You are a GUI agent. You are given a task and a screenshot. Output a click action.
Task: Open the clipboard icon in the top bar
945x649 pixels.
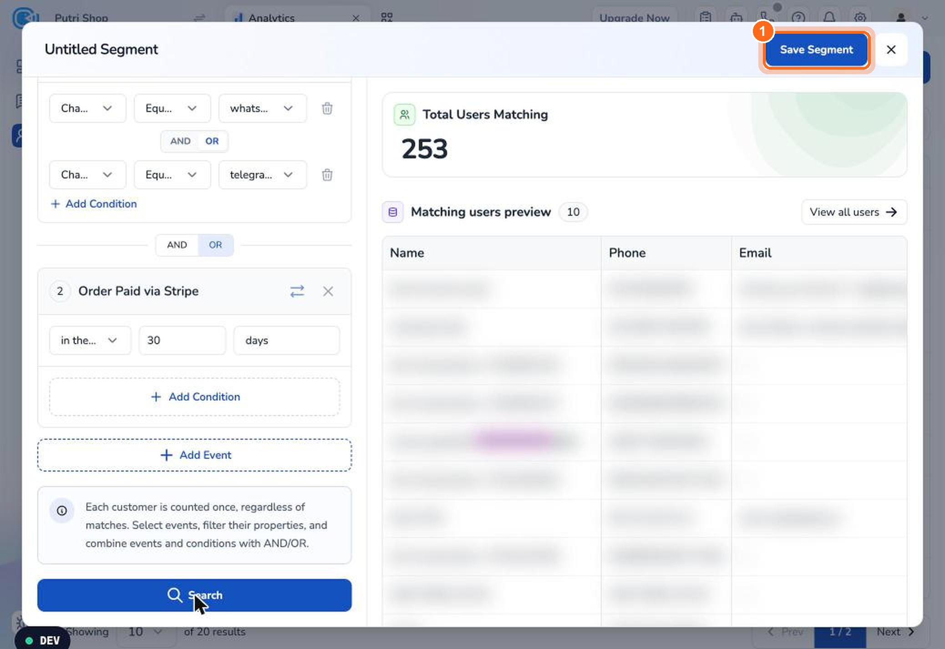(x=705, y=17)
